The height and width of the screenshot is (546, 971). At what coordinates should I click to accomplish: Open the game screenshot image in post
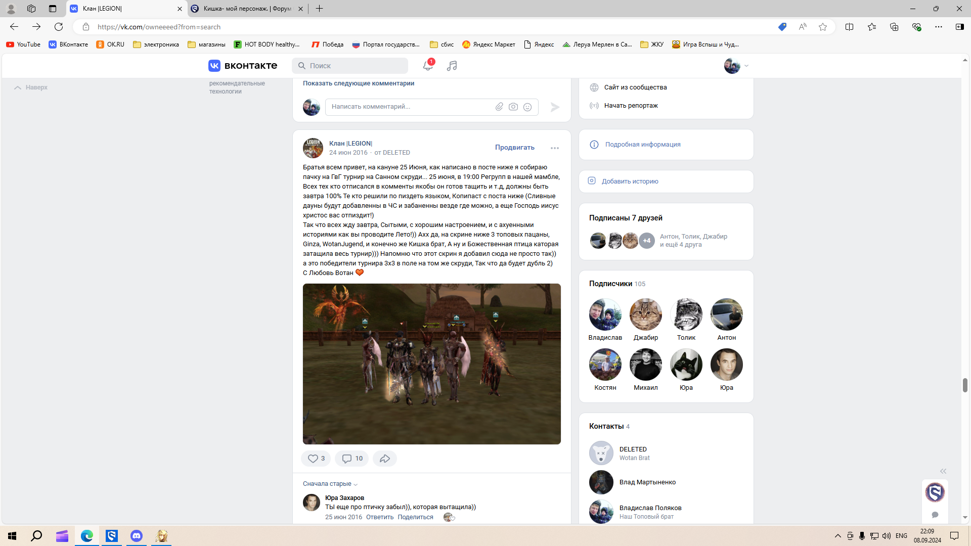431,364
